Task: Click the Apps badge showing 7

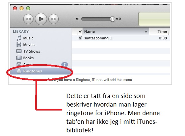Action: pos(65,65)
